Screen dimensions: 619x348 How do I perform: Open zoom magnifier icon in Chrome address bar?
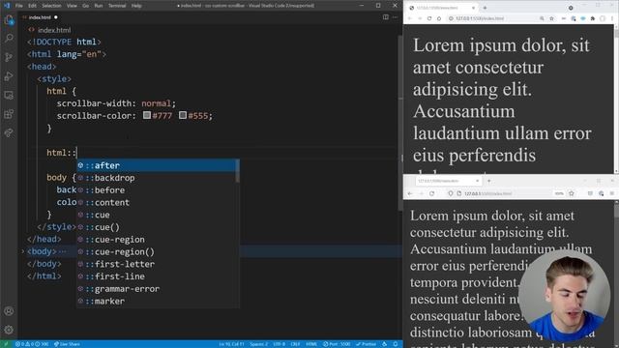(542, 18)
